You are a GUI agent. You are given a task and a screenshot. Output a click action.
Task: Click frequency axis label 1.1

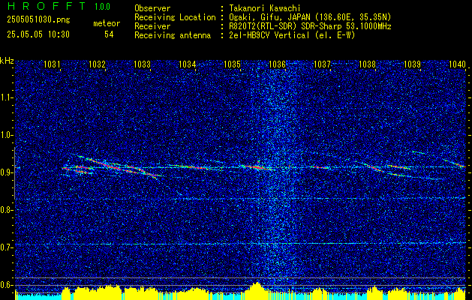[x=6, y=97]
